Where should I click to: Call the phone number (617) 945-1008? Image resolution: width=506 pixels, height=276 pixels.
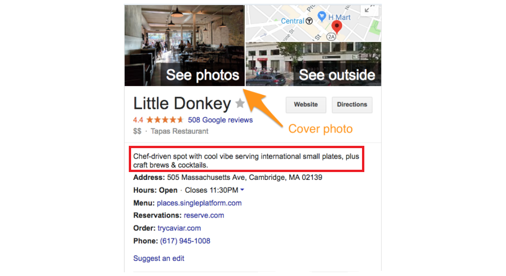(x=185, y=241)
